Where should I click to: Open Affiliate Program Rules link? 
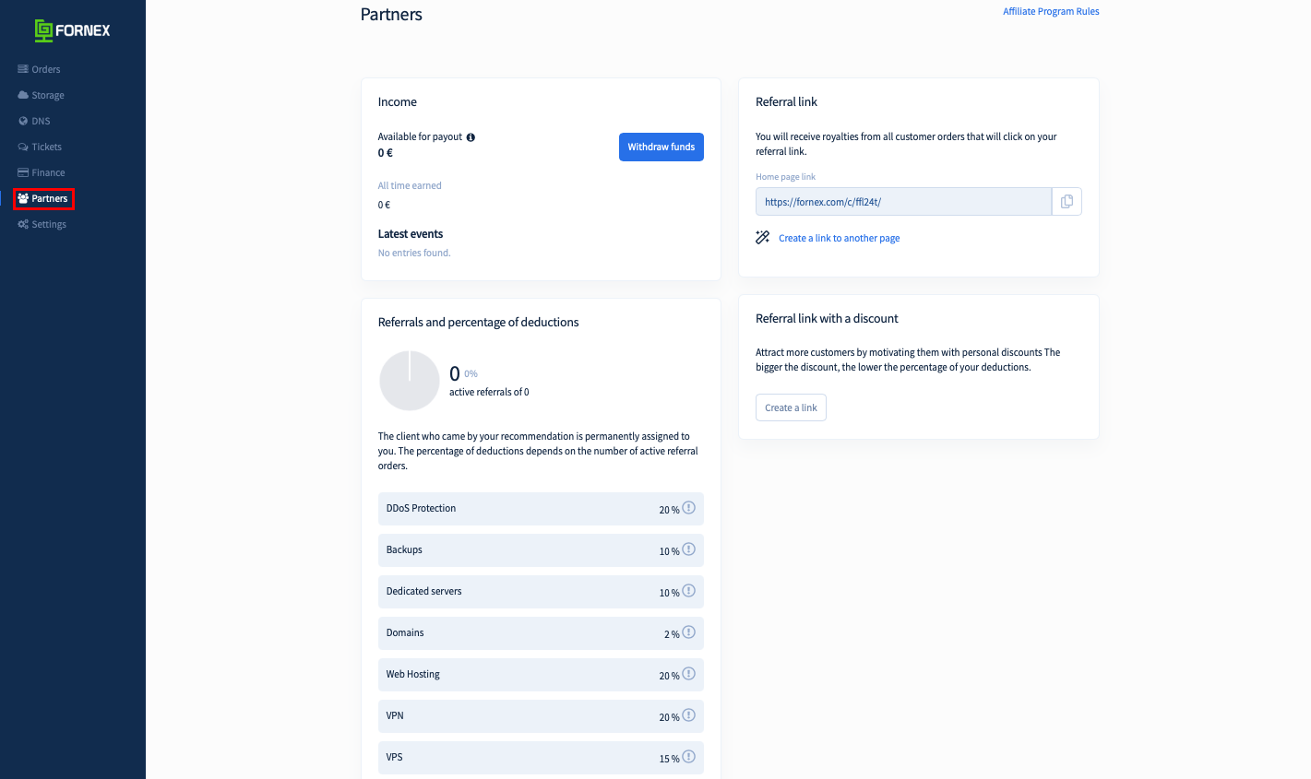[1051, 11]
